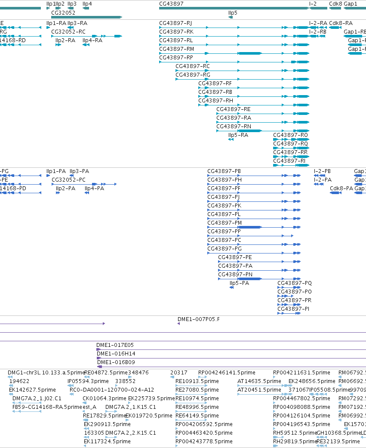Click protein CG43897-PP
The height and width of the screenshot is (448, 366).
[250, 236]
